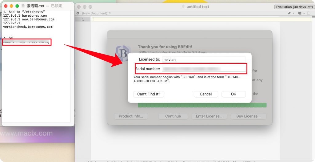Click the 激活码.txt window title text
315x162 pixels.
pos(36,6)
